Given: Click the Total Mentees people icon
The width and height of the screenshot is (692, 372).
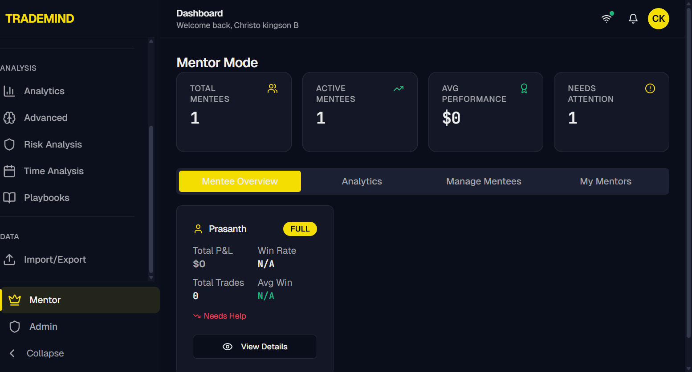Looking at the screenshot, I should 273,88.
